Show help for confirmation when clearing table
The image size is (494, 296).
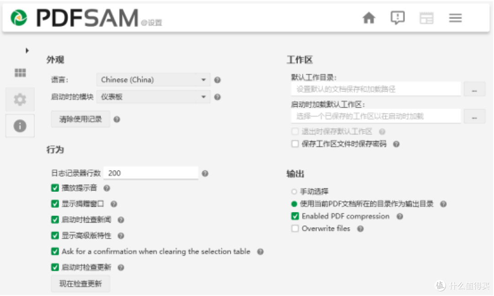coord(261,252)
